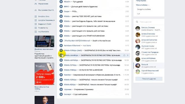185x104 pixels.
Task: Select the Популярное filter
Action: (141, 1)
